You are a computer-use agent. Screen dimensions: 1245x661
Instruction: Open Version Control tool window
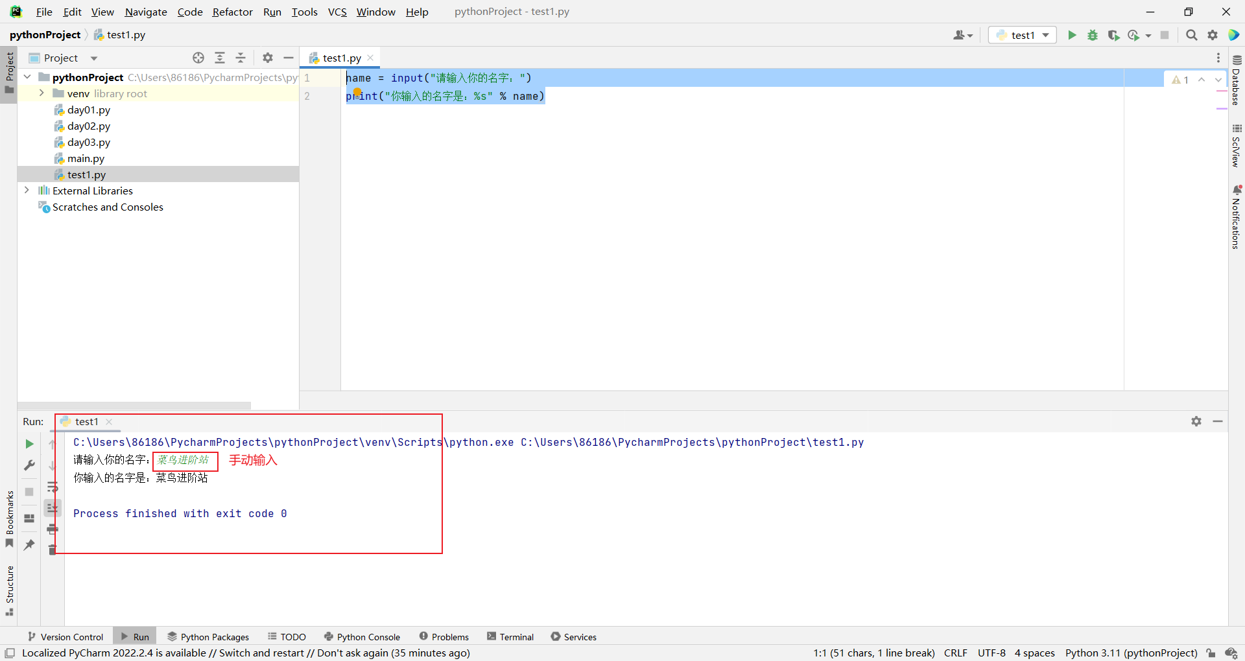65,636
